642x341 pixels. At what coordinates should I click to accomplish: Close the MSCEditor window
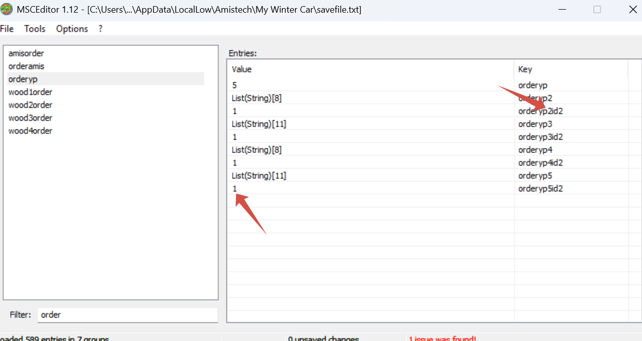click(x=632, y=9)
